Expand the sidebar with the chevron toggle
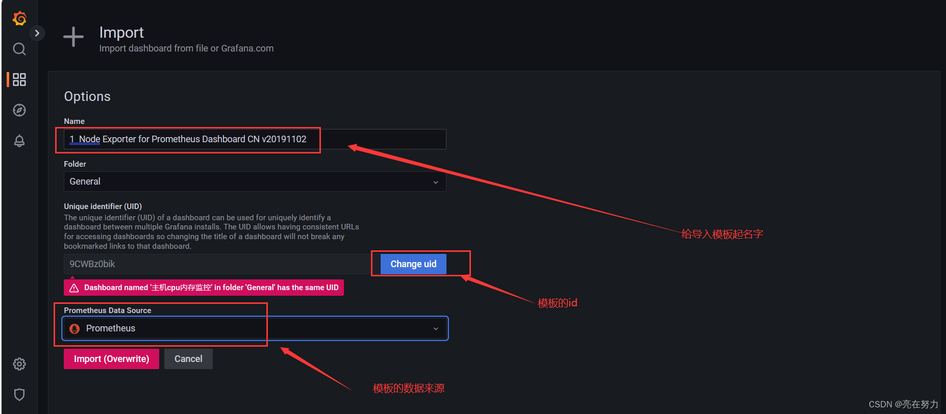The width and height of the screenshot is (946, 414). click(x=37, y=33)
